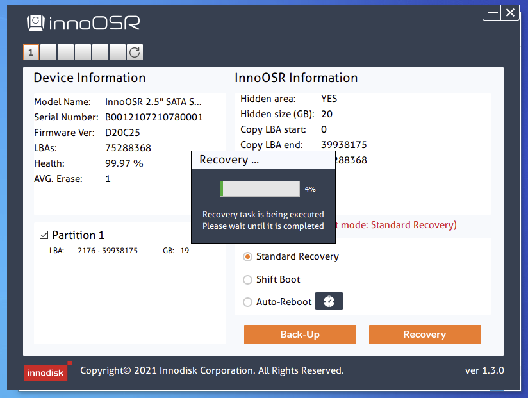Click the recovery progress bar
Screen dimensions: 528x398
click(260, 188)
